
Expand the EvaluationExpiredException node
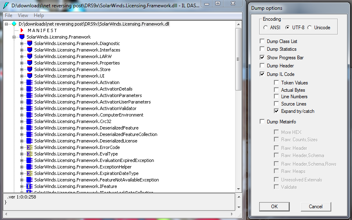[22, 160]
